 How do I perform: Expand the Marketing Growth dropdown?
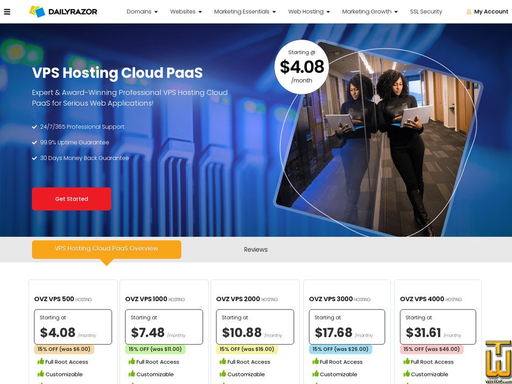(370, 11)
